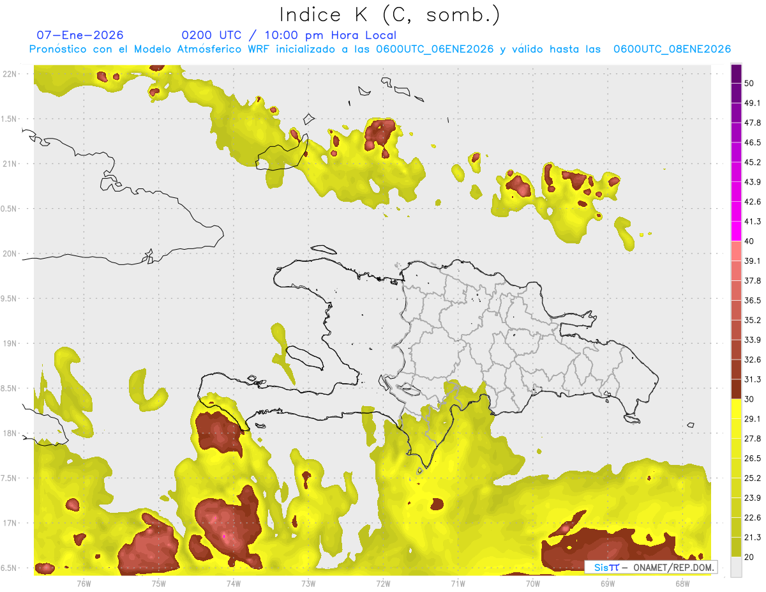Screen dimensions: 766x592
Task: Click legend value "30" on the color bar
Action: (749, 399)
